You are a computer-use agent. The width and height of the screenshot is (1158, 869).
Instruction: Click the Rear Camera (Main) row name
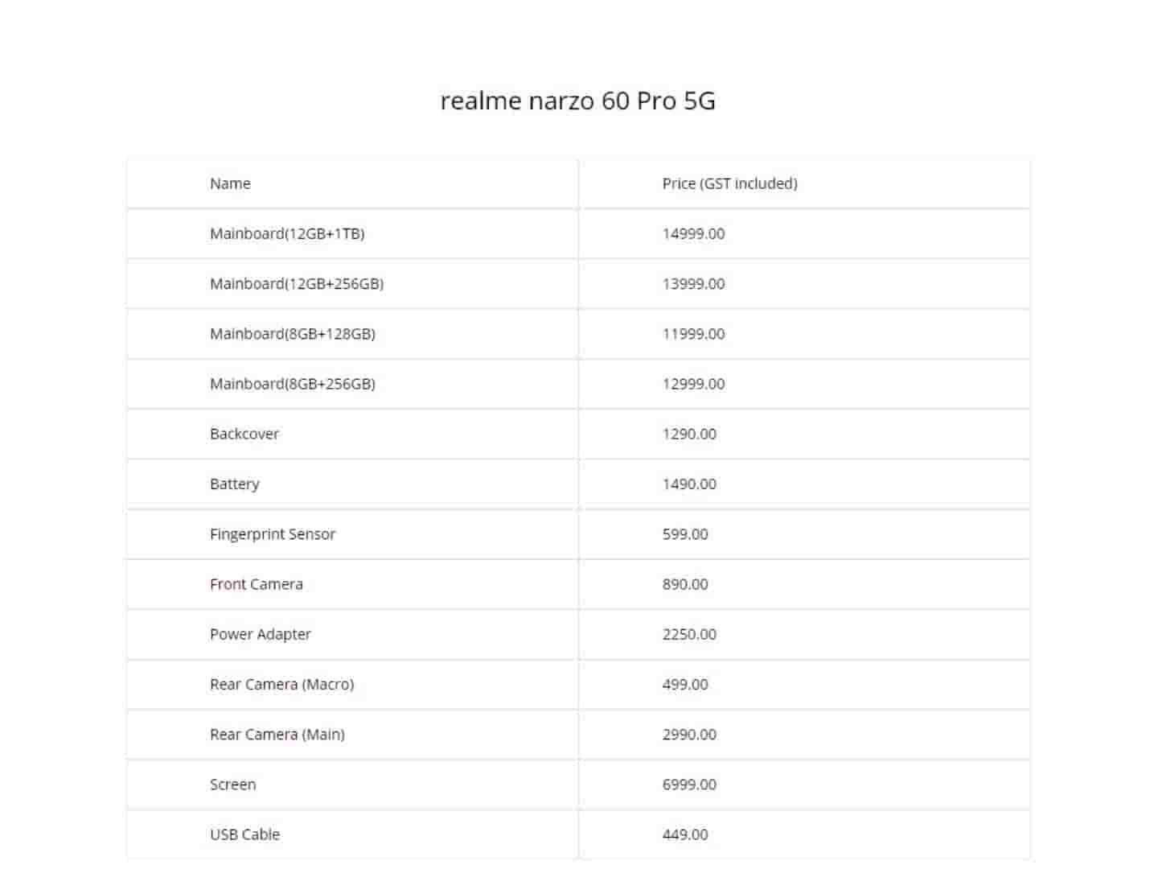277,735
